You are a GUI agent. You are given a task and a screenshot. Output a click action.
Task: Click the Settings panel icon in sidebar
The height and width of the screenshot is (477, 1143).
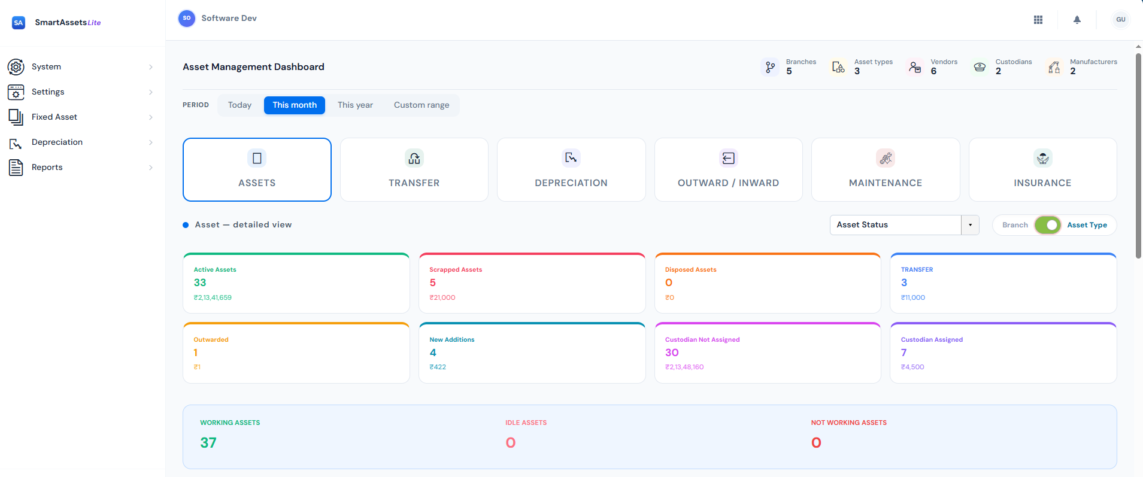coord(16,92)
